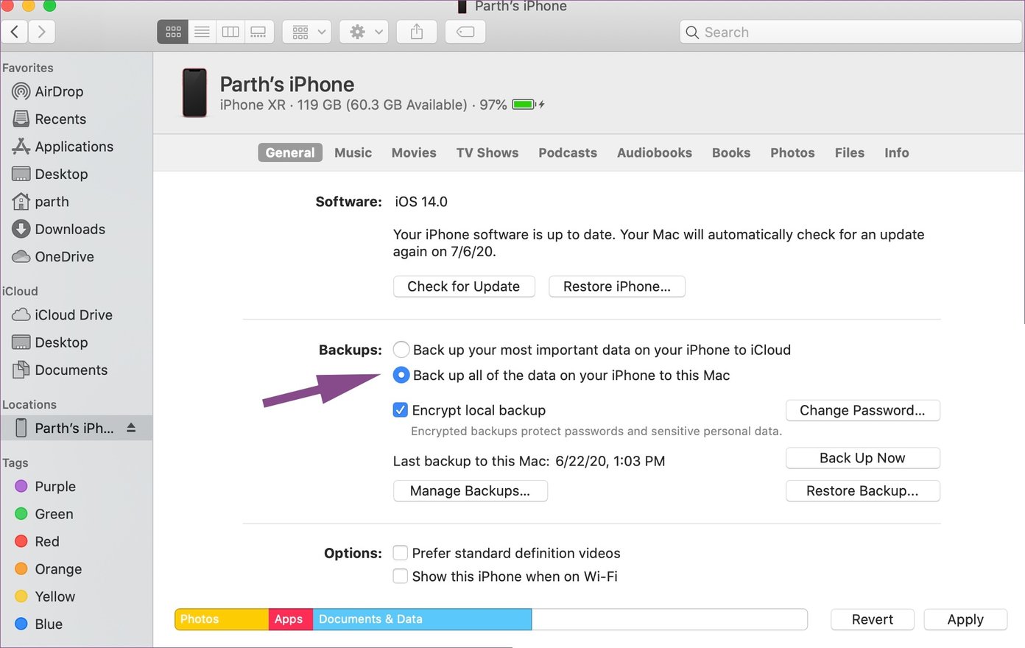Image resolution: width=1025 pixels, height=648 pixels.
Task: Select gallery view toolbar icon
Action: (x=258, y=32)
